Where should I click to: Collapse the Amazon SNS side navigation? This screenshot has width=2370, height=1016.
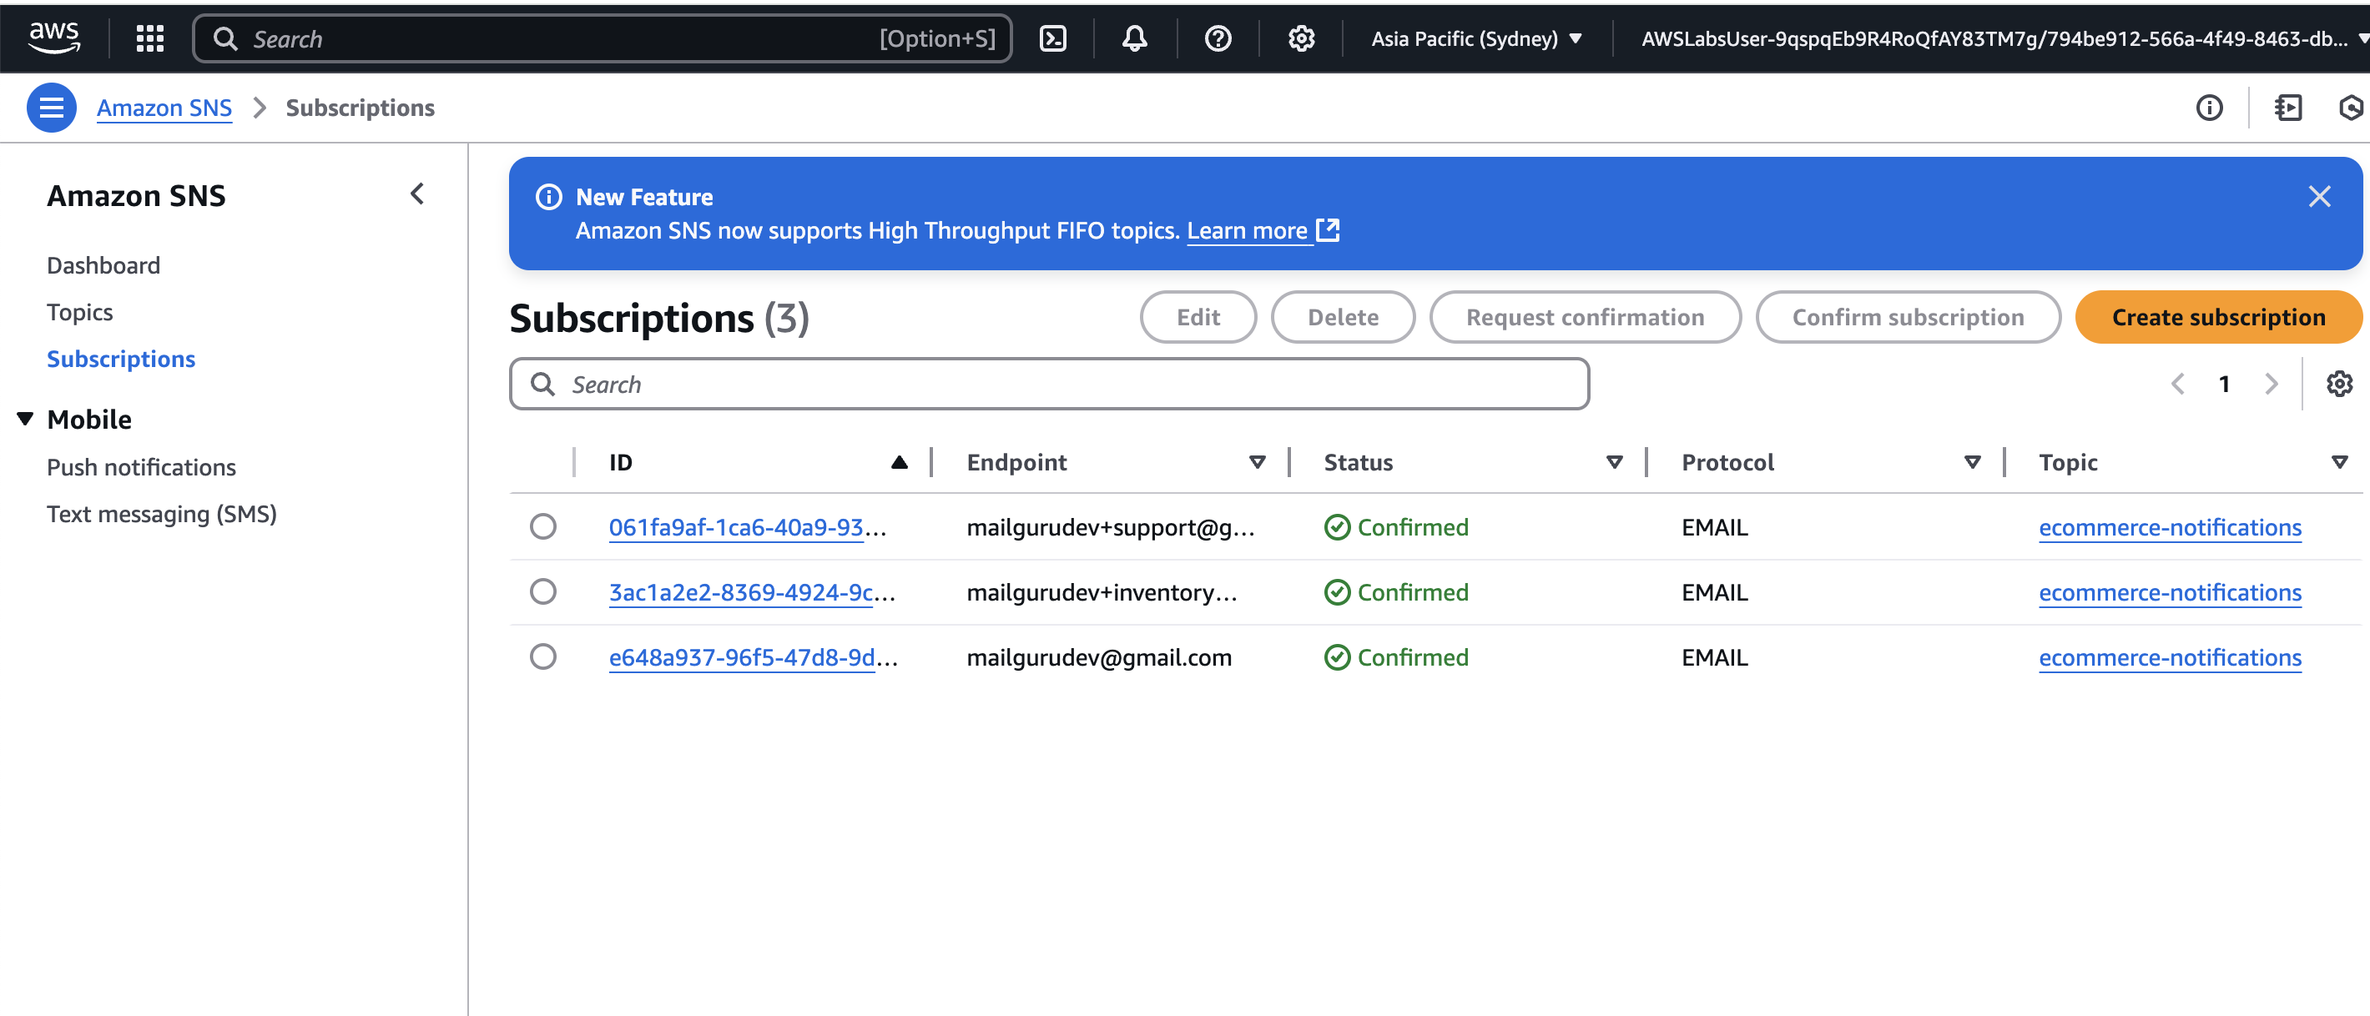coord(416,194)
